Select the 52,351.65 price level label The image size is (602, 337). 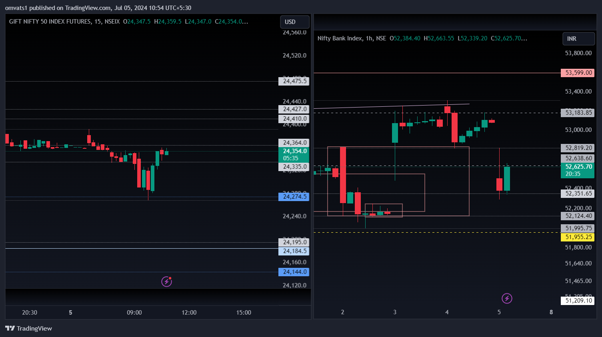pyautogui.click(x=578, y=193)
